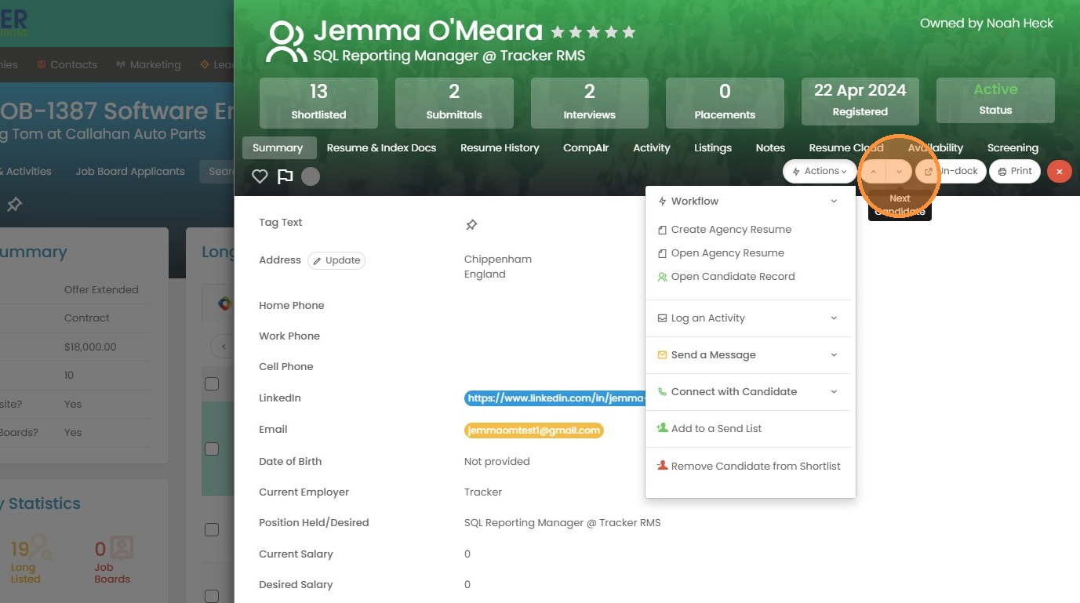Click the multicolour icon in the background Long List panel
The image size is (1080, 603).
(x=225, y=303)
